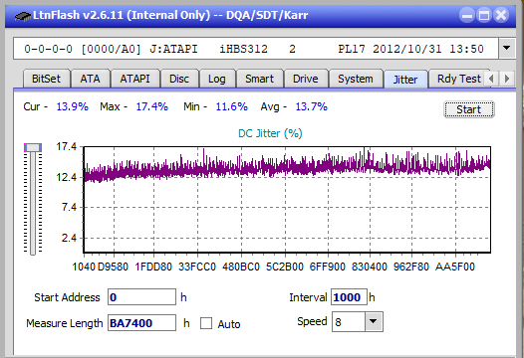Screen dimensions: 524x358
Task: Maximize the LtnFlash window
Action: coord(484,15)
